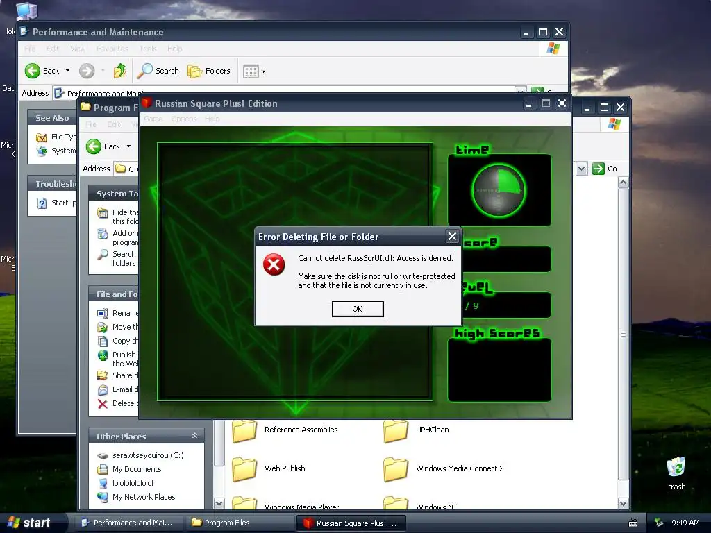711x533 pixels.
Task: Select UPHClean folder
Action: click(x=417, y=430)
